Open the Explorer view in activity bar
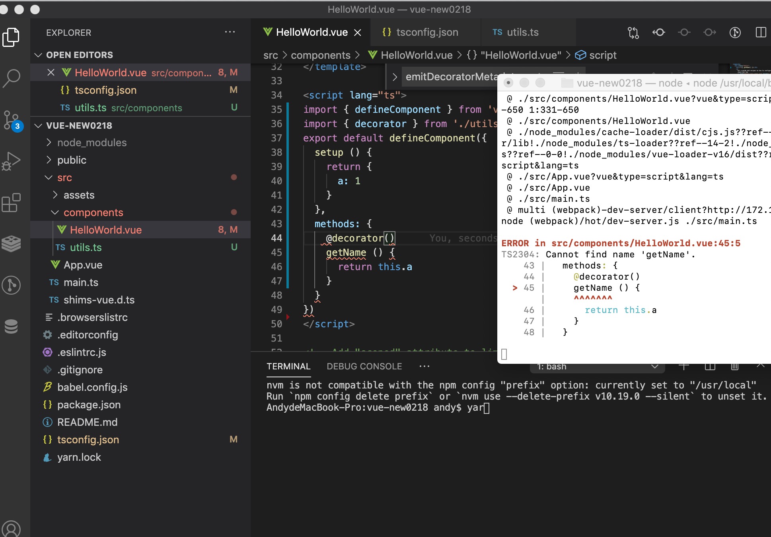This screenshot has height=537, width=771. tap(11, 37)
